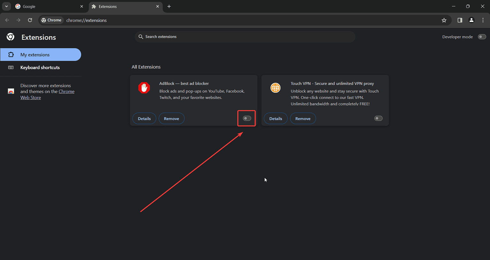Reload the page
490x260 pixels.
pos(30,20)
